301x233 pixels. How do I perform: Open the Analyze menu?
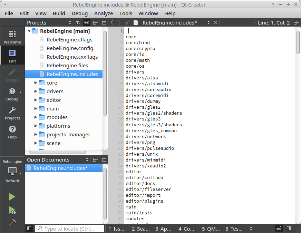pyautogui.click(x=104, y=13)
